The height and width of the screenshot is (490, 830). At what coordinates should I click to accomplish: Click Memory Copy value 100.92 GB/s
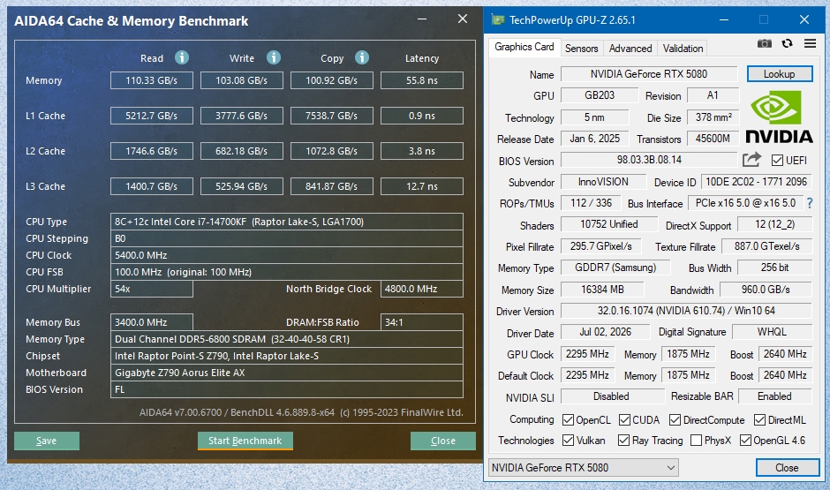pyautogui.click(x=331, y=80)
